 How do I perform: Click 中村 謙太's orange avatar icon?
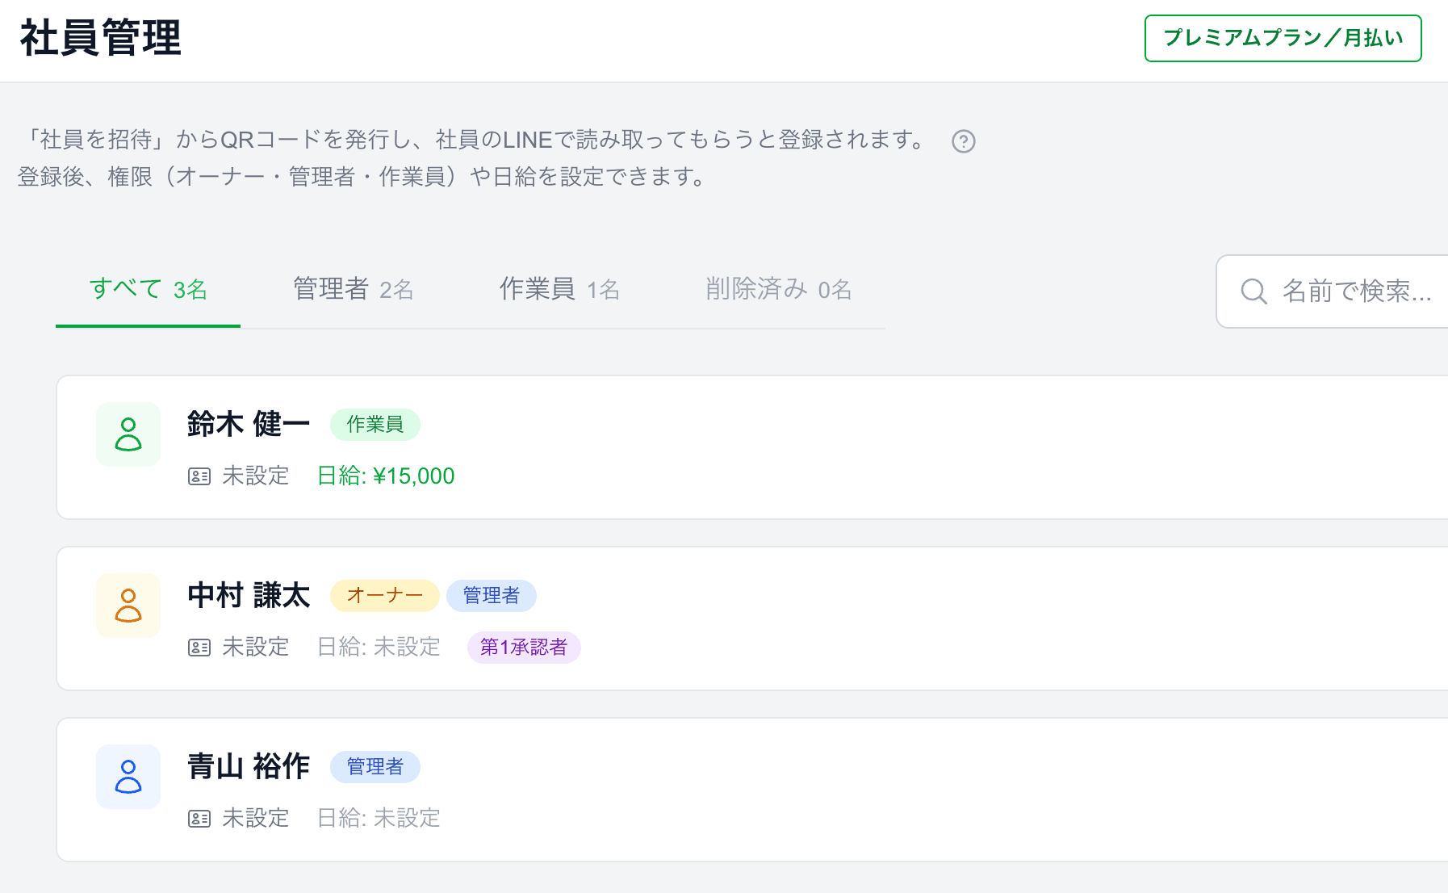pyautogui.click(x=128, y=606)
